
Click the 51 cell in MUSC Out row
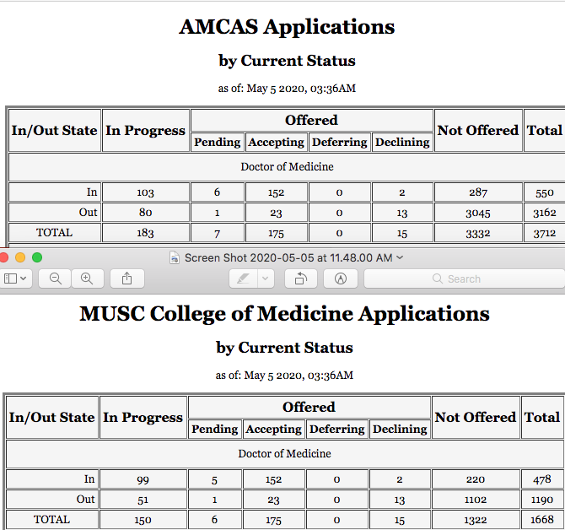(x=143, y=500)
